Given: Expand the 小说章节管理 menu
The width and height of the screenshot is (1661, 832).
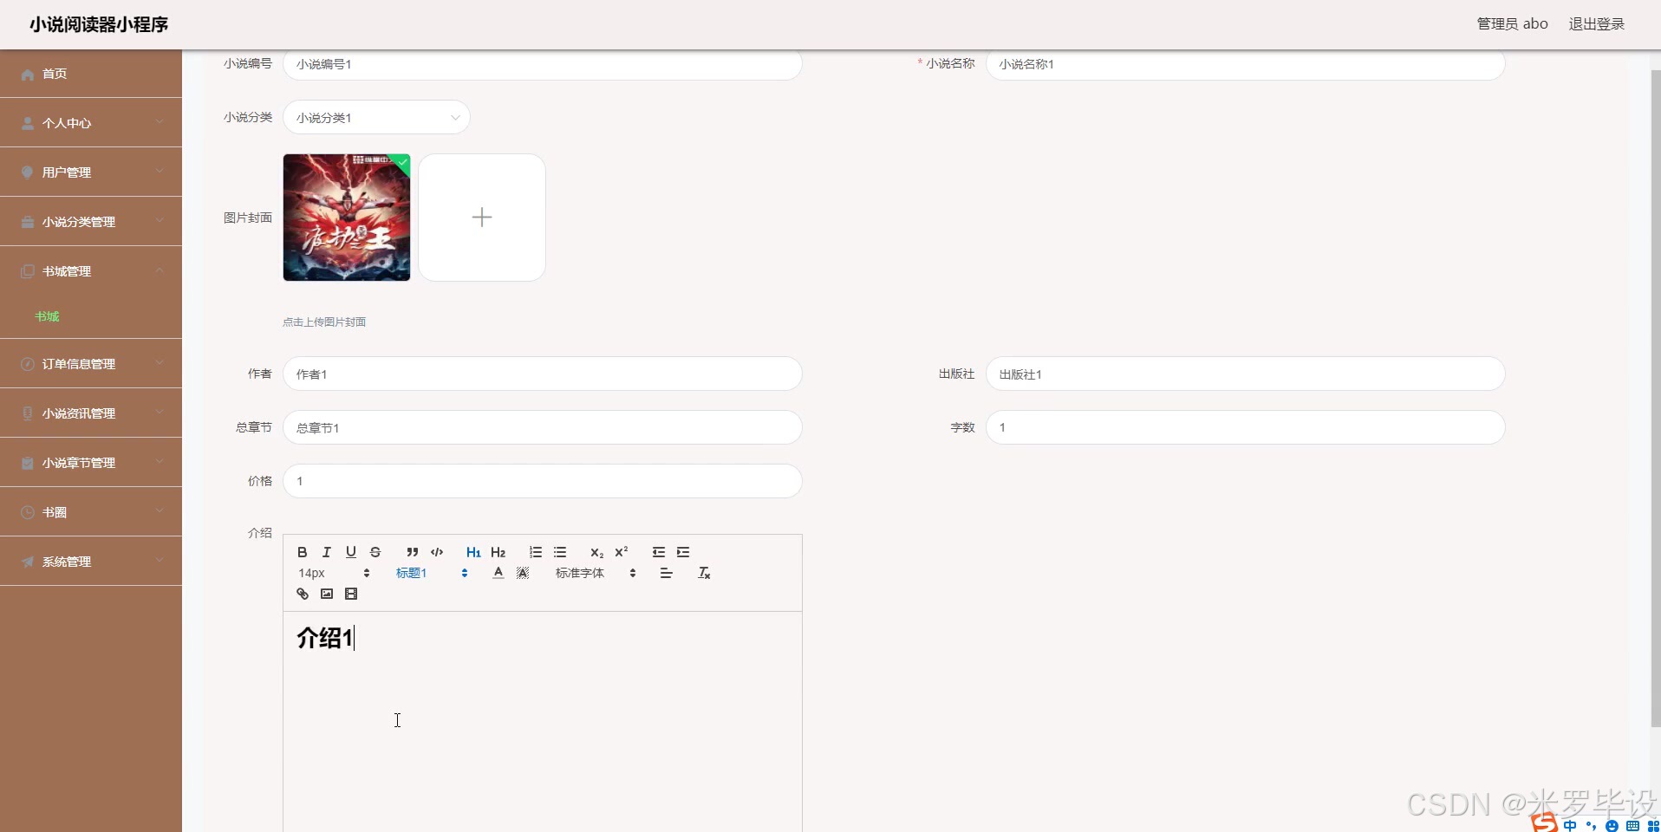Looking at the screenshot, I should (91, 463).
